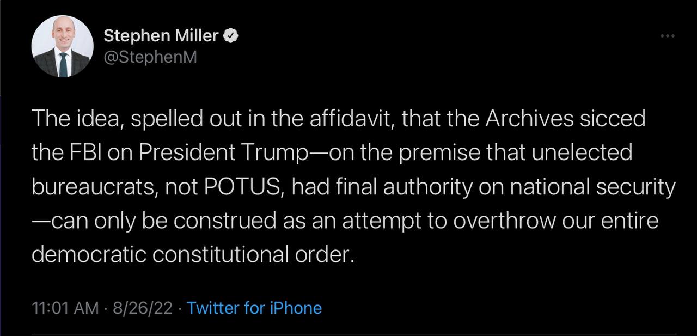Click the 11:01 AM timestamp
Image resolution: width=697 pixels, height=336 pixels.
point(65,308)
